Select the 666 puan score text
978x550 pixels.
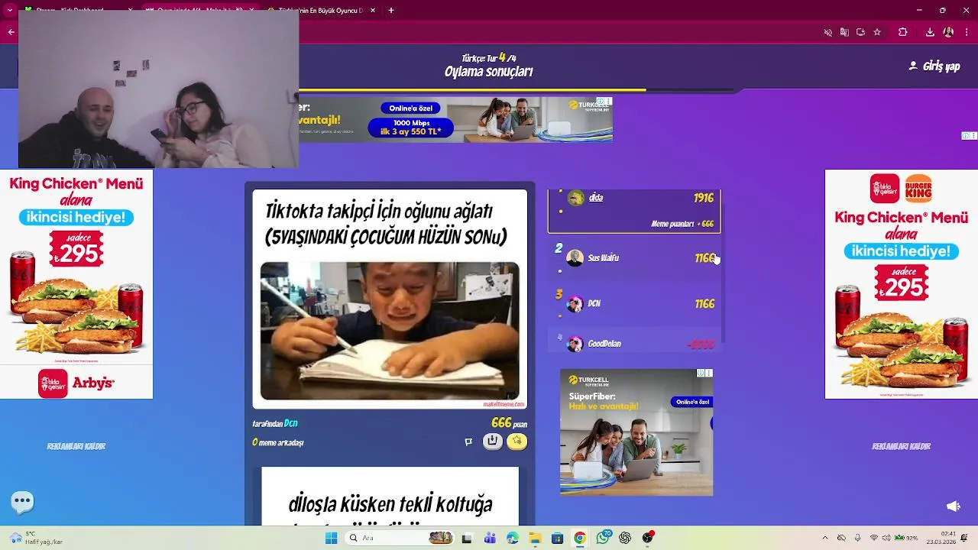pos(509,423)
